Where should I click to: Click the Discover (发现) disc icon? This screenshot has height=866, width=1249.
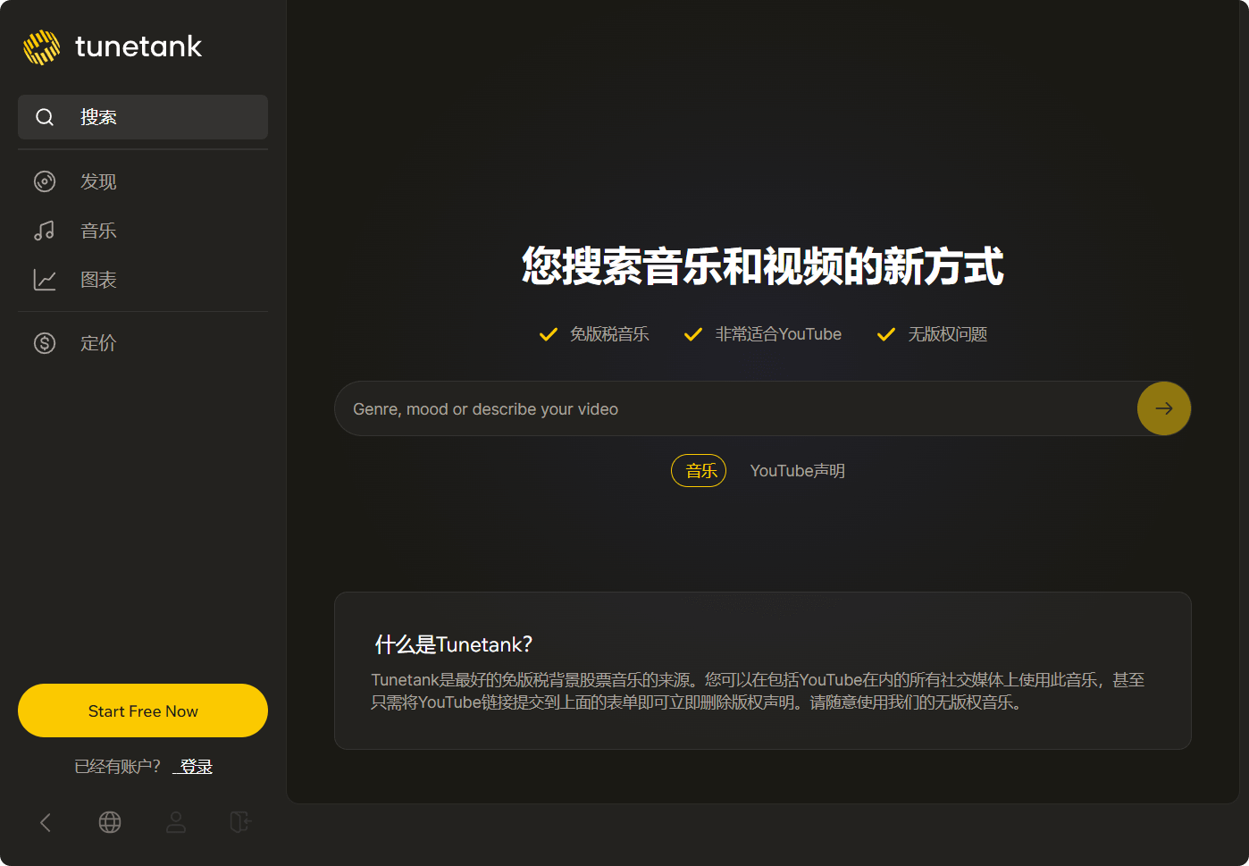click(x=45, y=181)
